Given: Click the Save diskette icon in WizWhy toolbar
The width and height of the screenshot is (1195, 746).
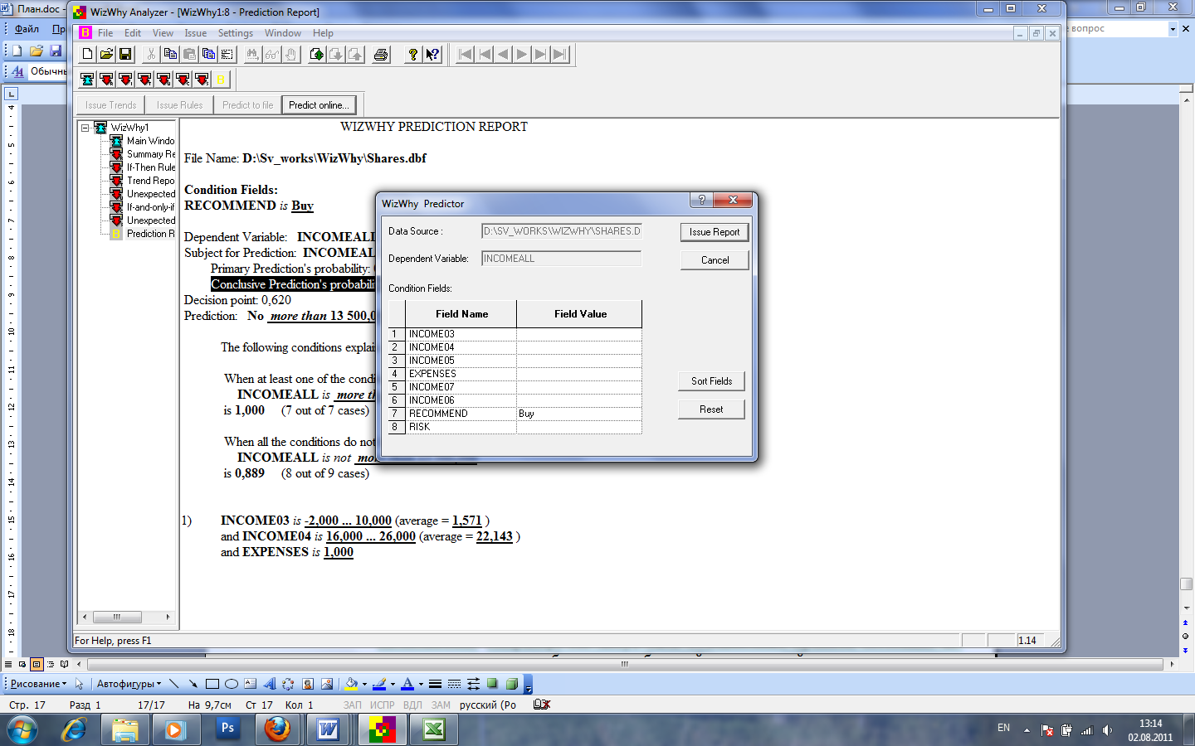Looking at the screenshot, I should click(125, 55).
